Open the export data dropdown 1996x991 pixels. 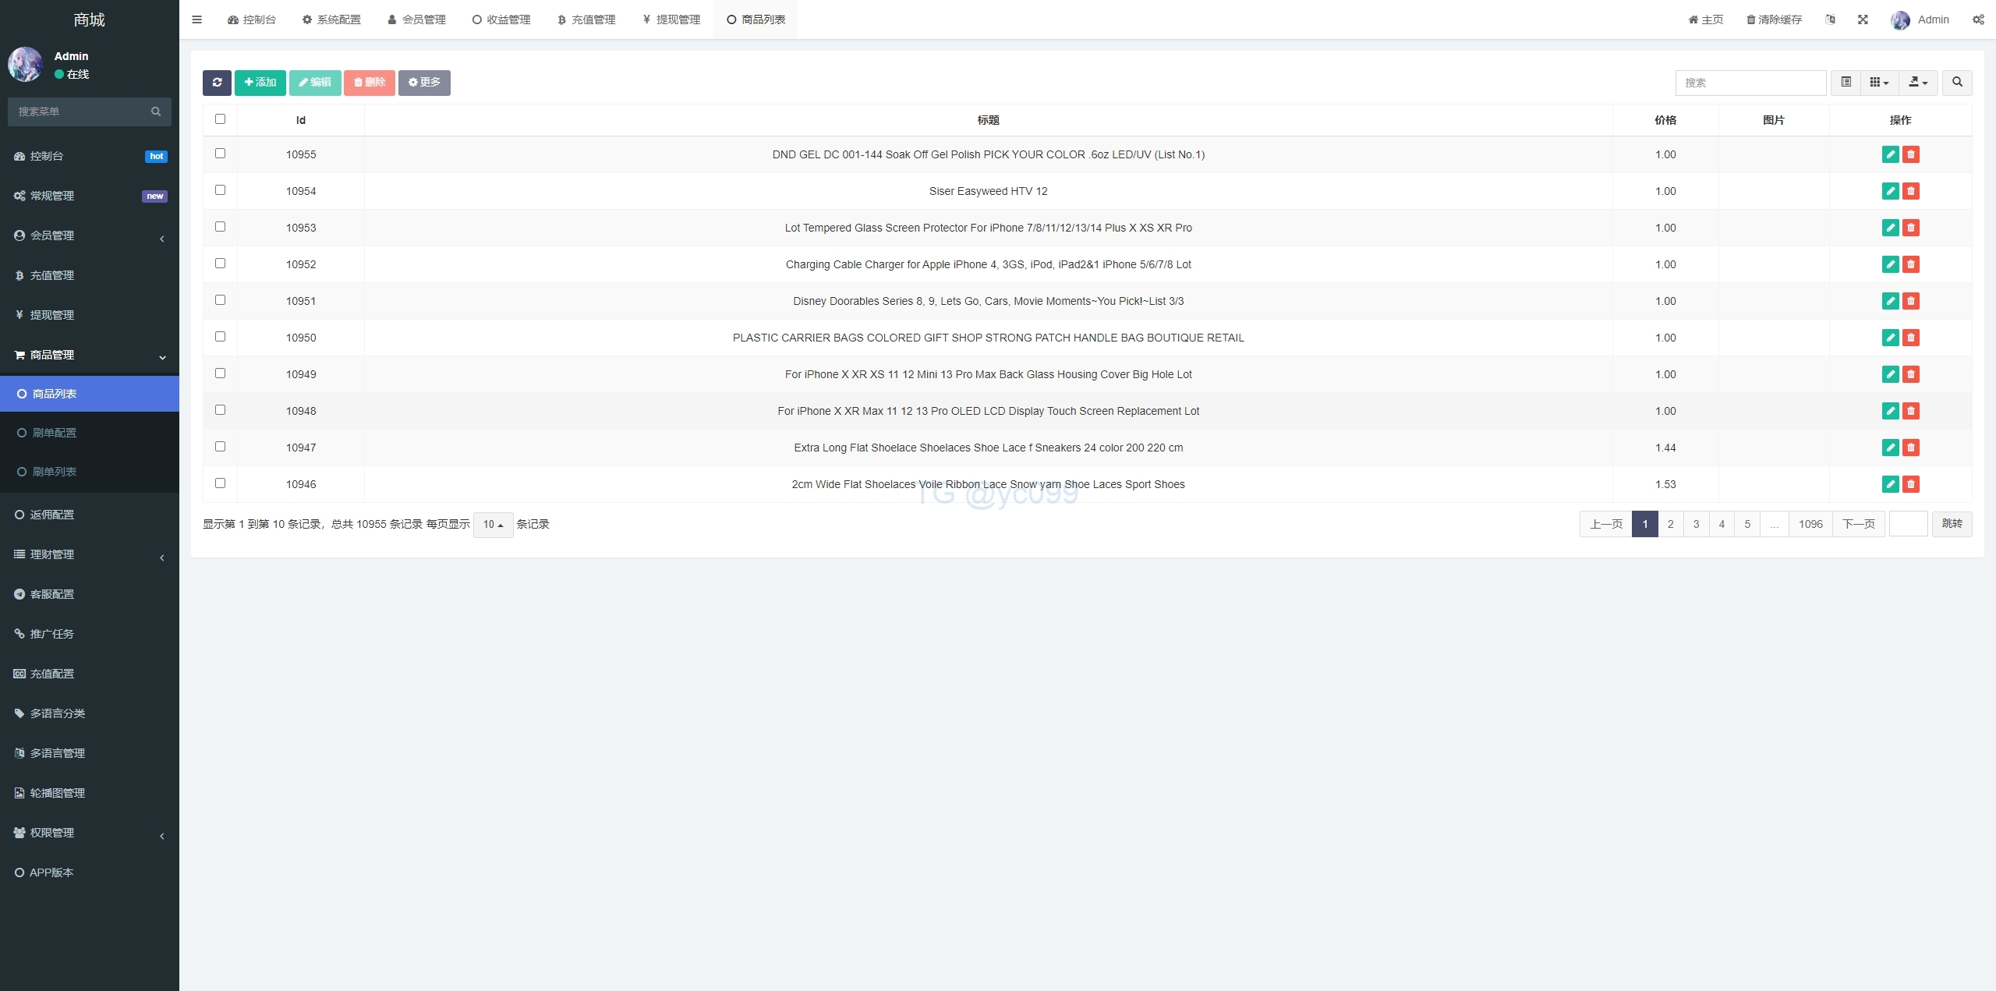1918,83
